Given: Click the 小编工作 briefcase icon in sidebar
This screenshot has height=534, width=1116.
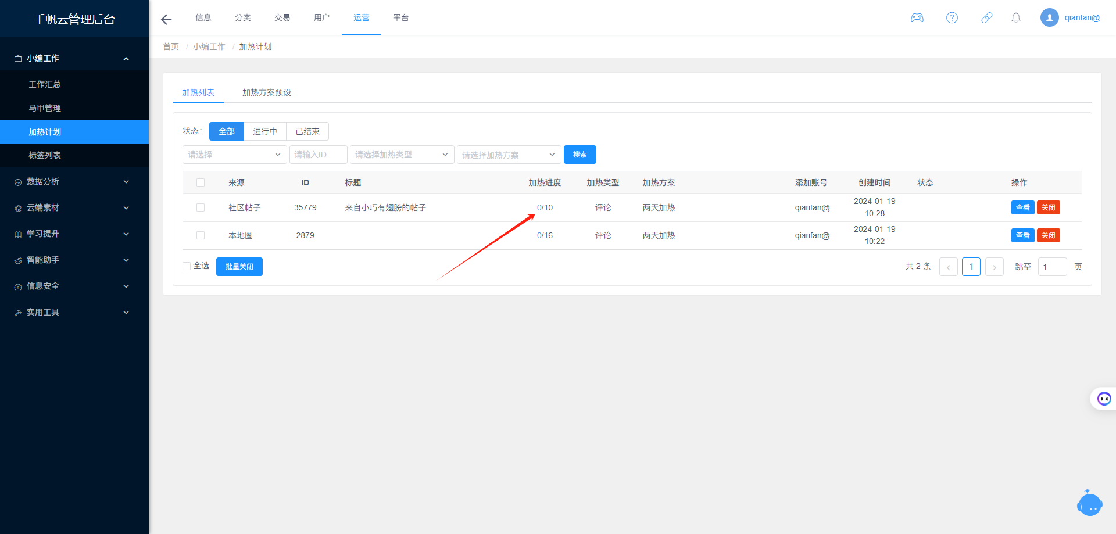Looking at the screenshot, I should [18, 59].
